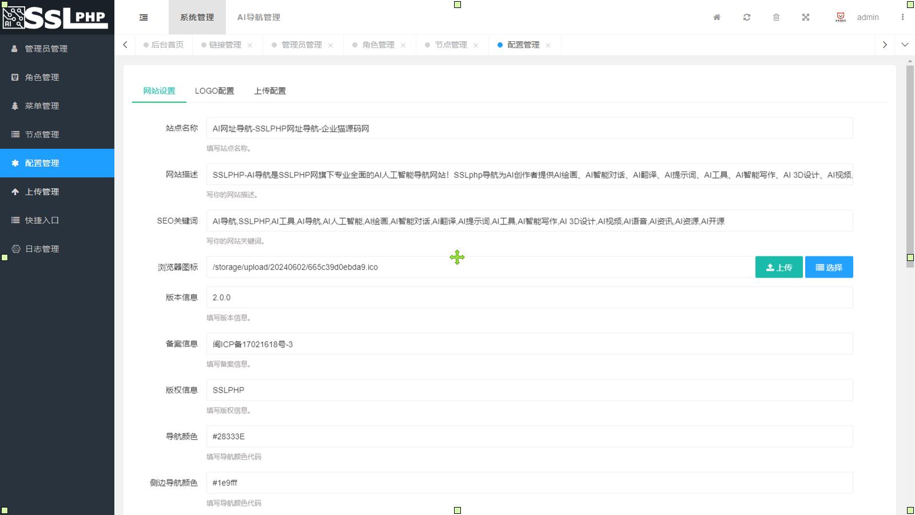
Task: Click the 网站描述 input field
Action: pos(530,175)
